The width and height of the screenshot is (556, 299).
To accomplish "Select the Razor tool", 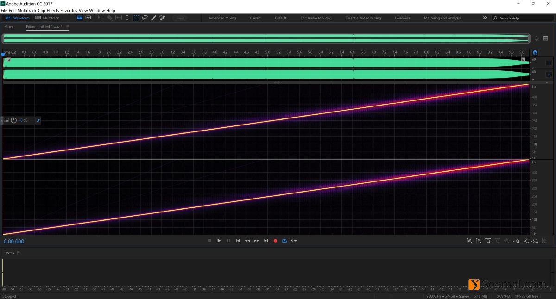I will pos(110,18).
